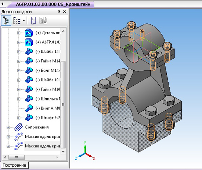This screenshot has width=202, height=170.
Task: Click the horizontal scrollbar left arrow
Action: point(5,157)
